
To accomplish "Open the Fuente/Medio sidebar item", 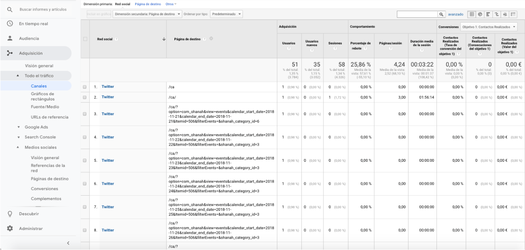I will pos(45,107).
